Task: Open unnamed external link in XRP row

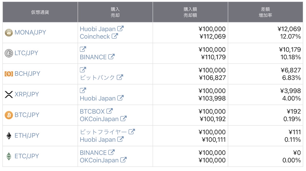Action: coord(83,90)
